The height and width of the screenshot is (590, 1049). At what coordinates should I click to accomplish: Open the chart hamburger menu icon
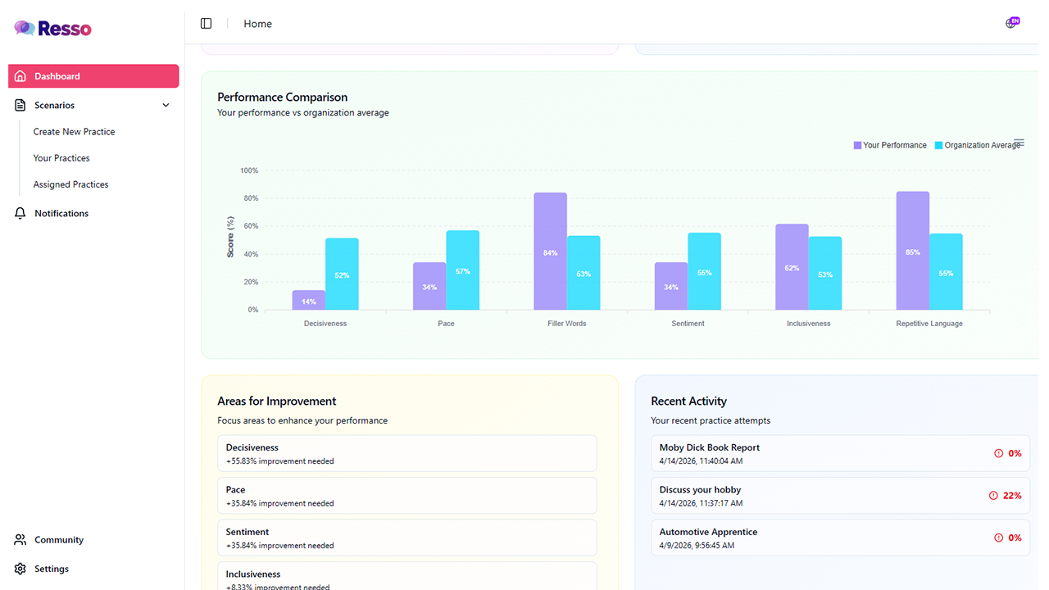pyautogui.click(x=1019, y=143)
